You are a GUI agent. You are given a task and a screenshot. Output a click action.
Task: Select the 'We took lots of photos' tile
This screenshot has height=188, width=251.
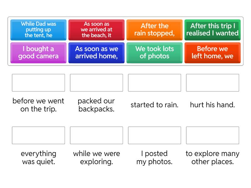coord(154,53)
